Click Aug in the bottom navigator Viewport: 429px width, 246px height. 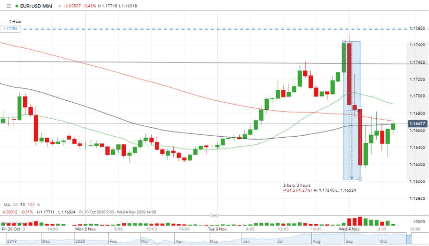pyautogui.click(x=316, y=241)
